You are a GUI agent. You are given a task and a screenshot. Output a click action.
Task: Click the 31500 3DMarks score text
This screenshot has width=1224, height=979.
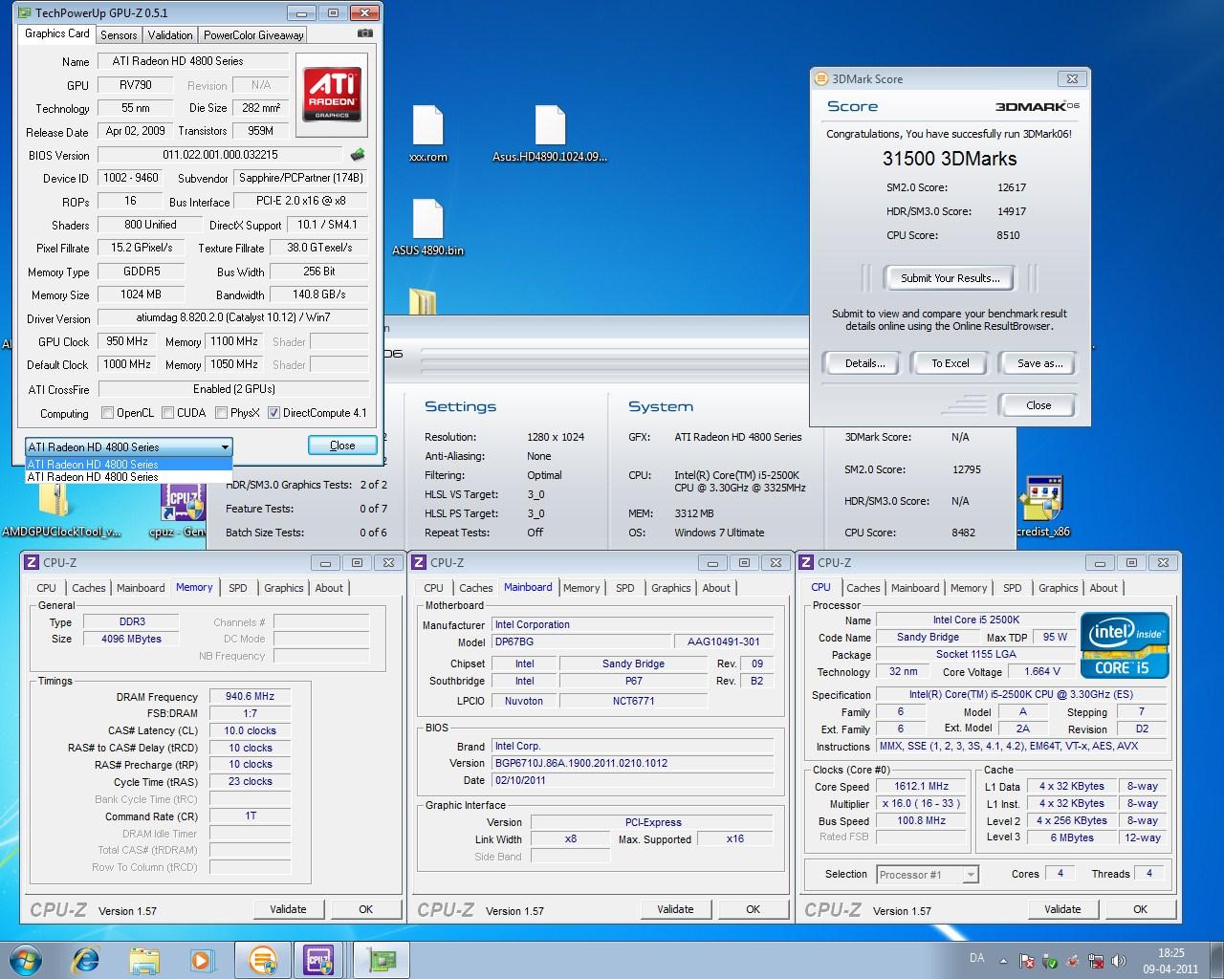tap(950, 159)
